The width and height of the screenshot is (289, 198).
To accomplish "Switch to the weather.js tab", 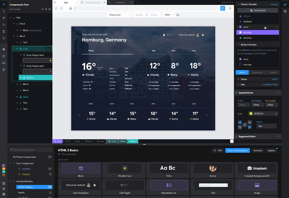I will tap(120, 3).
